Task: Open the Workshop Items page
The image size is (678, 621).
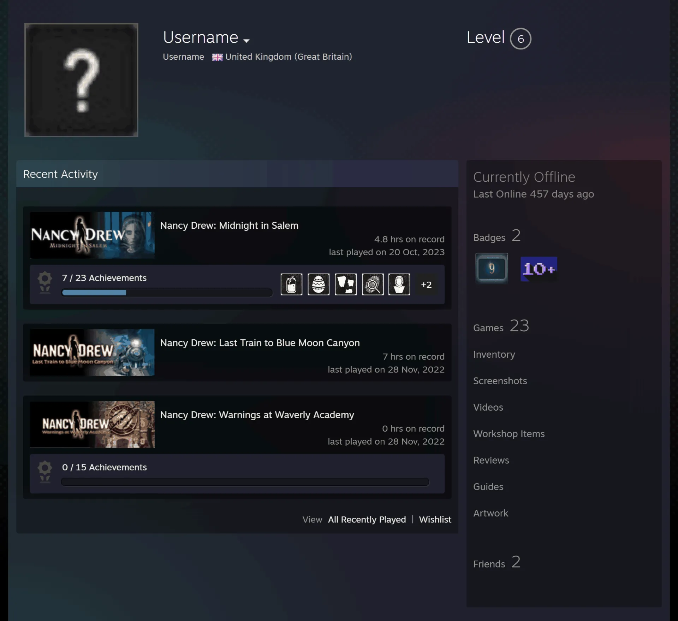Action: click(x=509, y=434)
